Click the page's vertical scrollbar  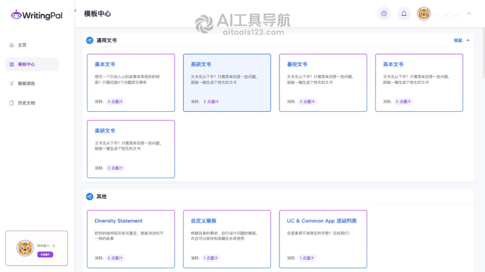tap(483, 53)
